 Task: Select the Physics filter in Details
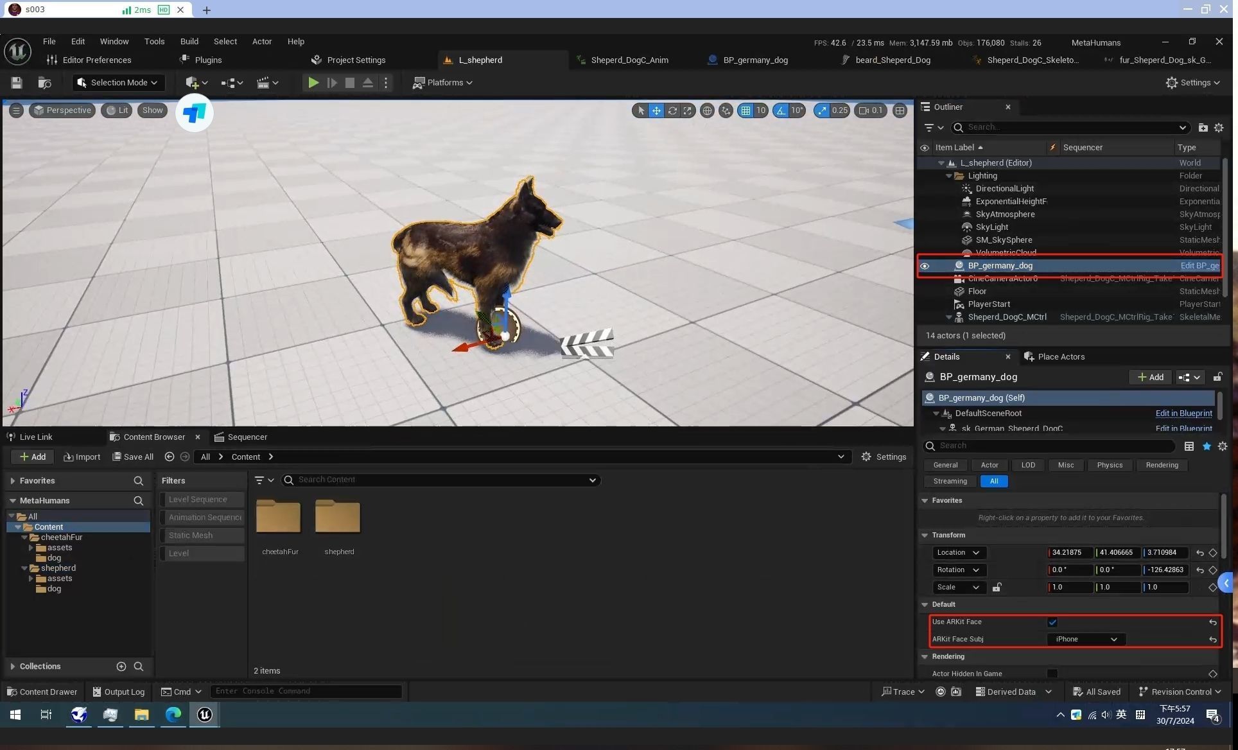[1110, 466]
